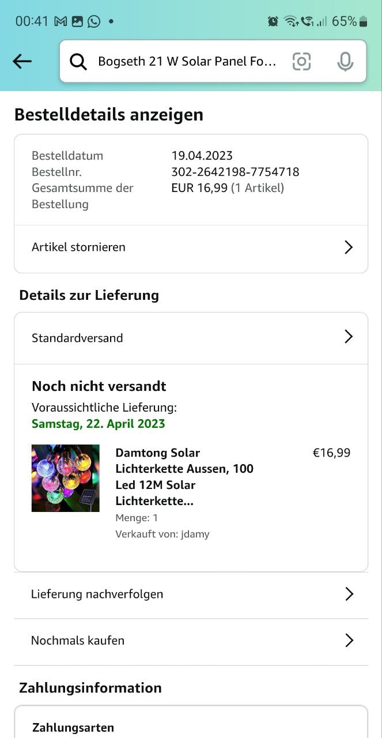Tap WhatsApp notification icon in status bar
The width and height of the screenshot is (382, 738).
coord(94,21)
